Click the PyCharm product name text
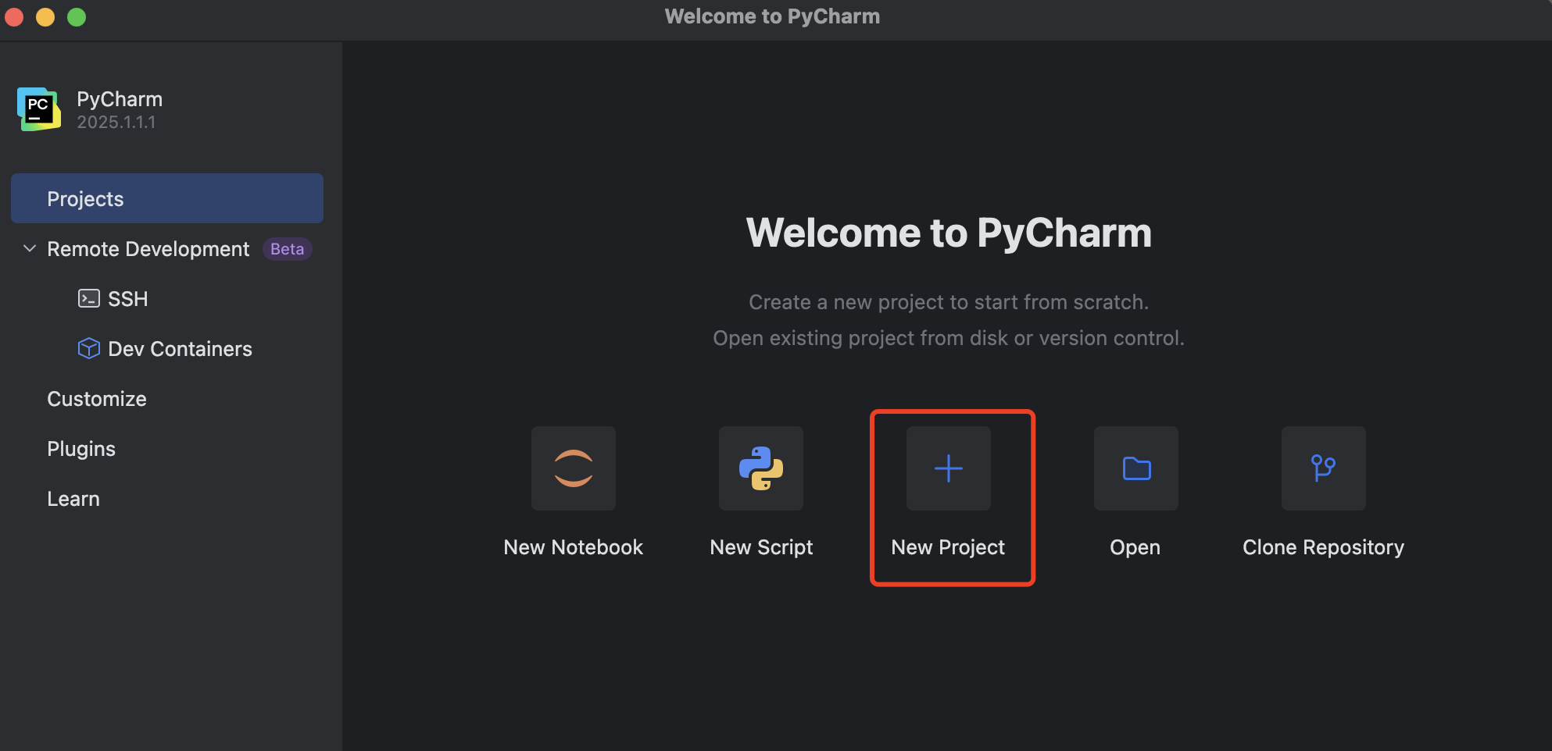This screenshot has width=1552, height=751. [x=120, y=99]
